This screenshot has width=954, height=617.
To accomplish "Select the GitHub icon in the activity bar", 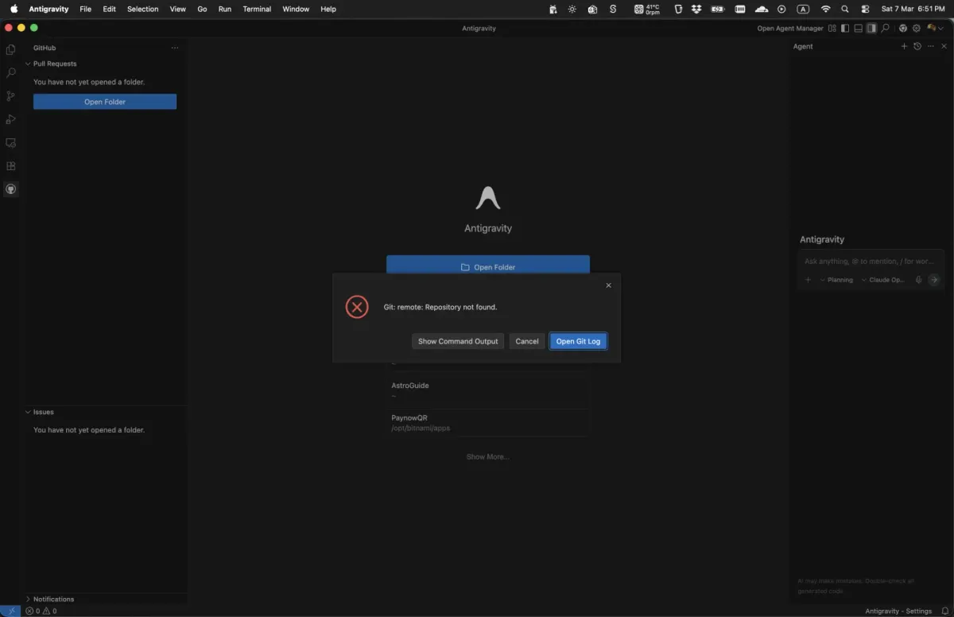I will (10, 189).
